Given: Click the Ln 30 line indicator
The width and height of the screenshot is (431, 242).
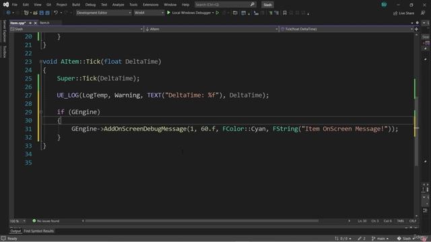Looking at the screenshot, I should pyautogui.click(x=362, y=221).
